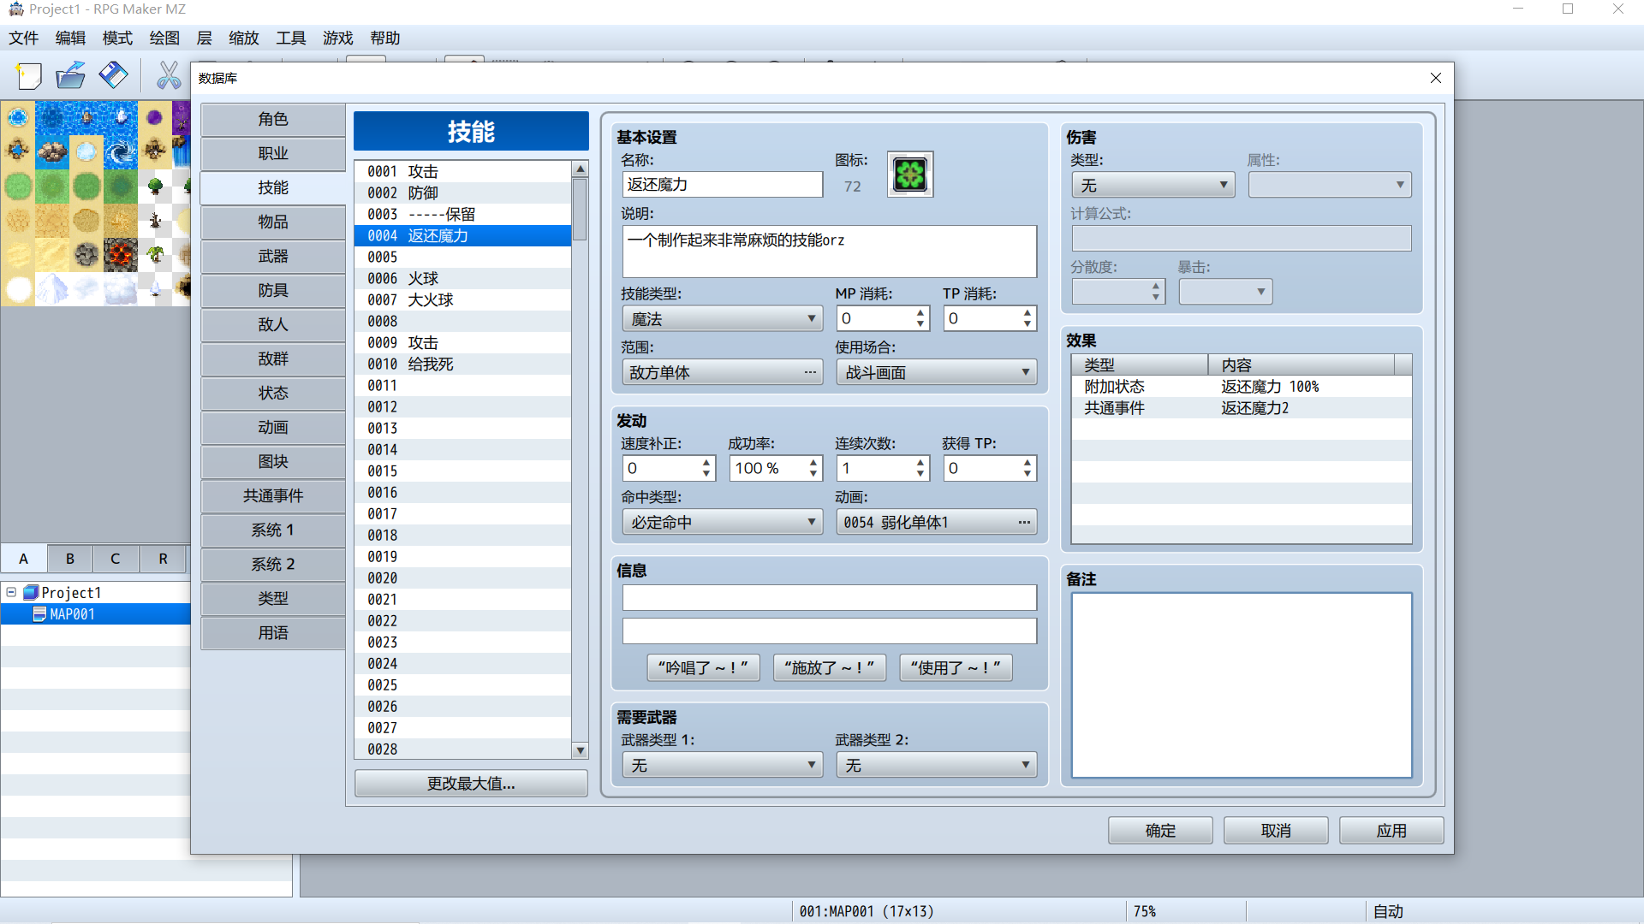Open the 游戏 menu
The width and height of the screenshot is (1644, 924).
(337, 38)
